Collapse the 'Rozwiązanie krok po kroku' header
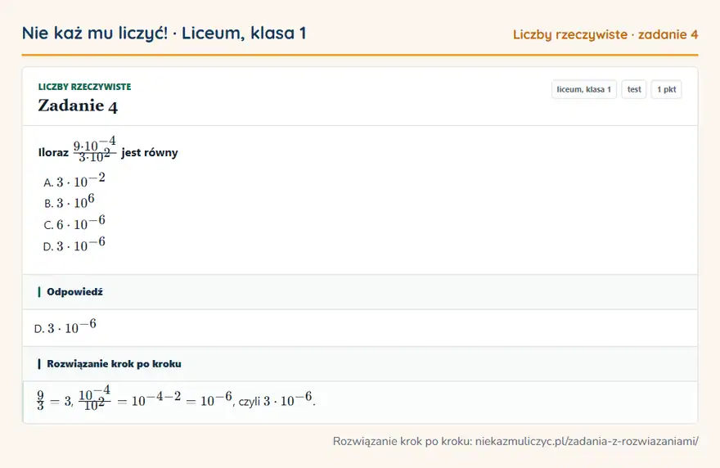 click(360, 364)
